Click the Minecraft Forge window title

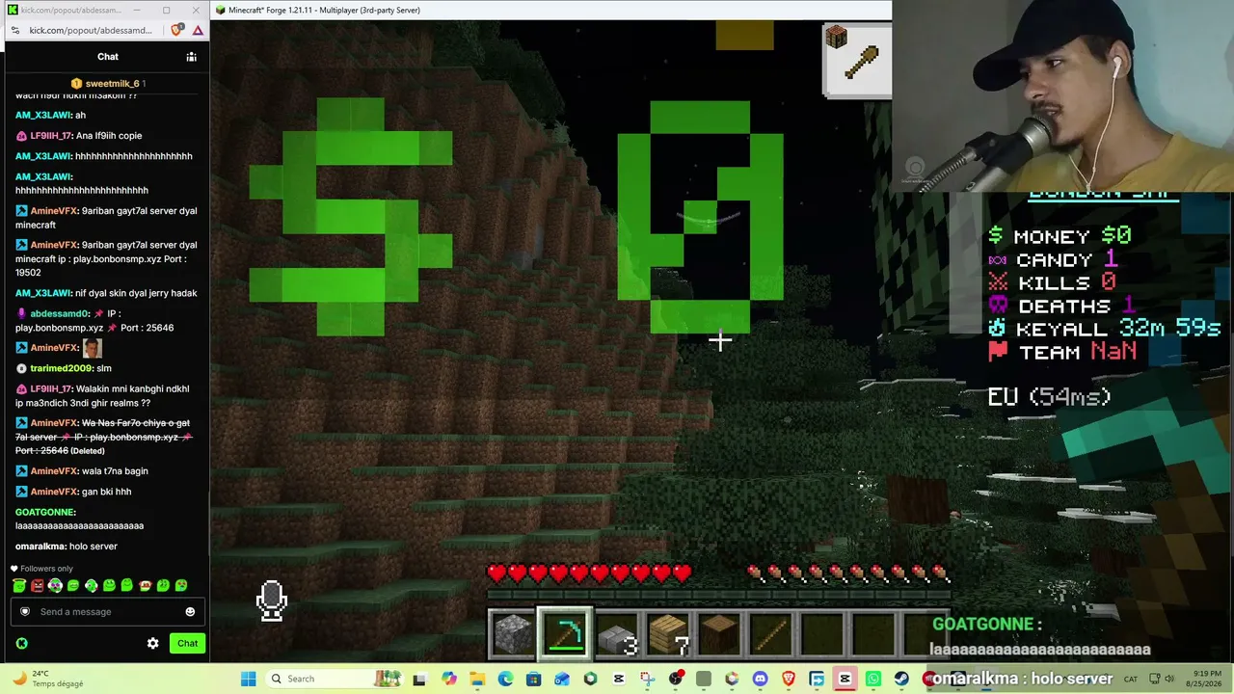pos(324,11)
